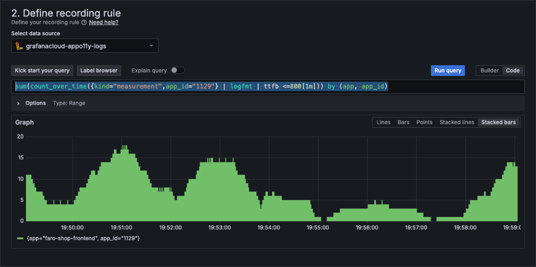Open the grafanacloud-appo11y-logs data source dropdown

[x=85, y=46]
